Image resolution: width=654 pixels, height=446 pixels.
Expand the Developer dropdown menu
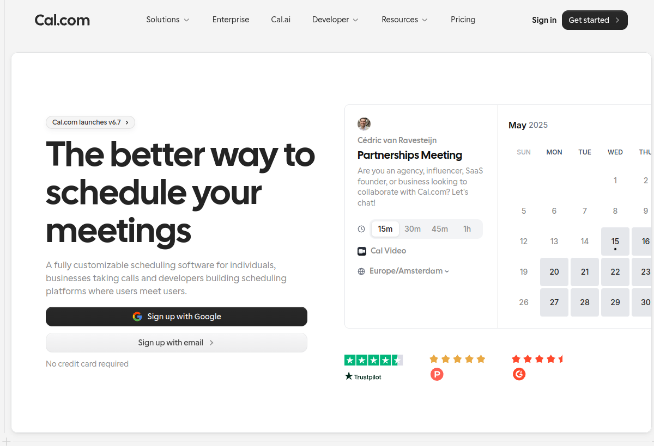click(335, 20)
